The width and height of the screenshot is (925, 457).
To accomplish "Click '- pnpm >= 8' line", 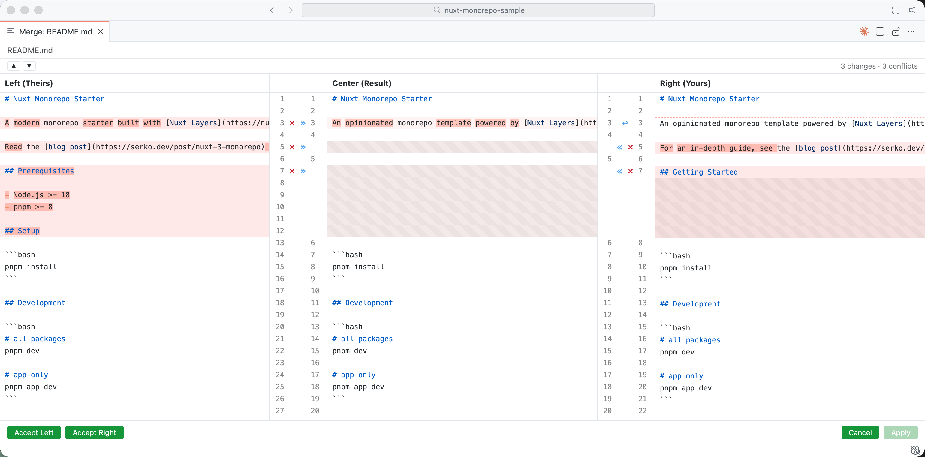I will pos(29,207).
